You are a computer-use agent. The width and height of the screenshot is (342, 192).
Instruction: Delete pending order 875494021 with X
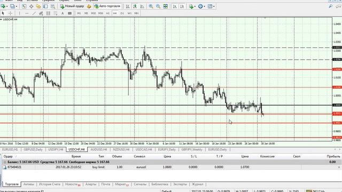coord(339,167)
